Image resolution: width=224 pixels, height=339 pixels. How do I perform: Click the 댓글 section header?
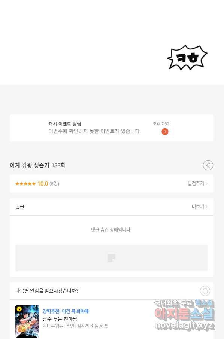tap(20, 207)
